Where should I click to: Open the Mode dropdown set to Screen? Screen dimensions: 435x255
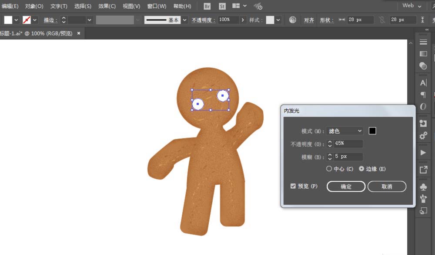(345, 131)
